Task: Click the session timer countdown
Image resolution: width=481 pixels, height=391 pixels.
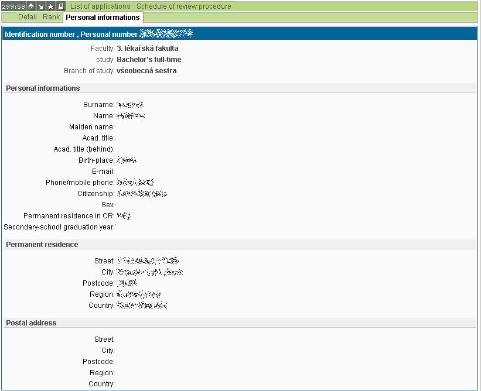Action: coord(13,6)
